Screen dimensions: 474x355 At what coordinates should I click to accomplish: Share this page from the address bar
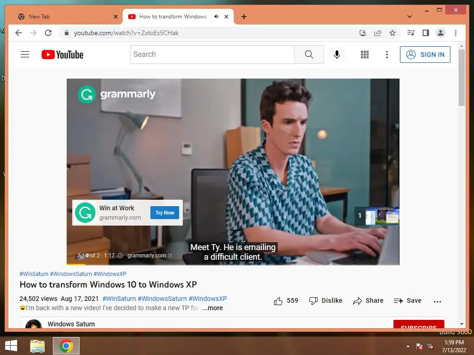(378, 33)
